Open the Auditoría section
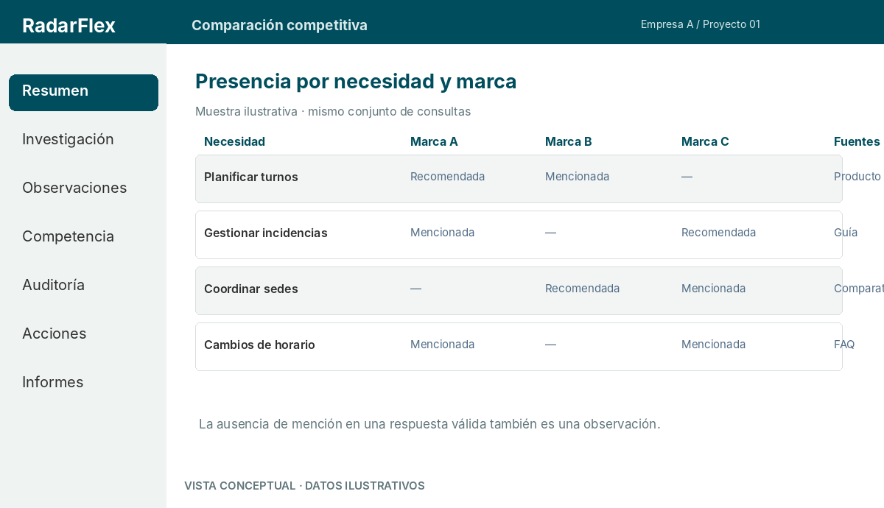This screenshot has height=508, width=884. pos(53,285)
